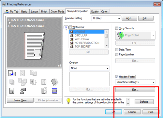Click the grayed stacked sheets icon
The image size is (163, 118).
tap(12, 82)
